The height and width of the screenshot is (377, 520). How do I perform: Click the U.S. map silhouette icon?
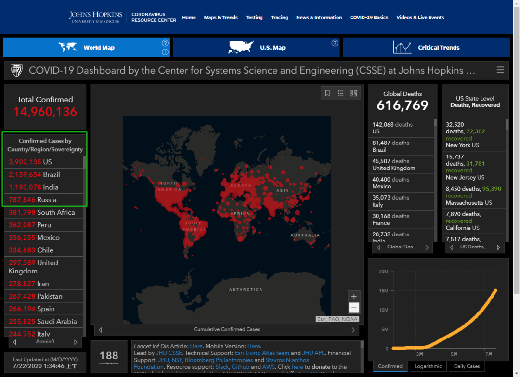point(241,47)
